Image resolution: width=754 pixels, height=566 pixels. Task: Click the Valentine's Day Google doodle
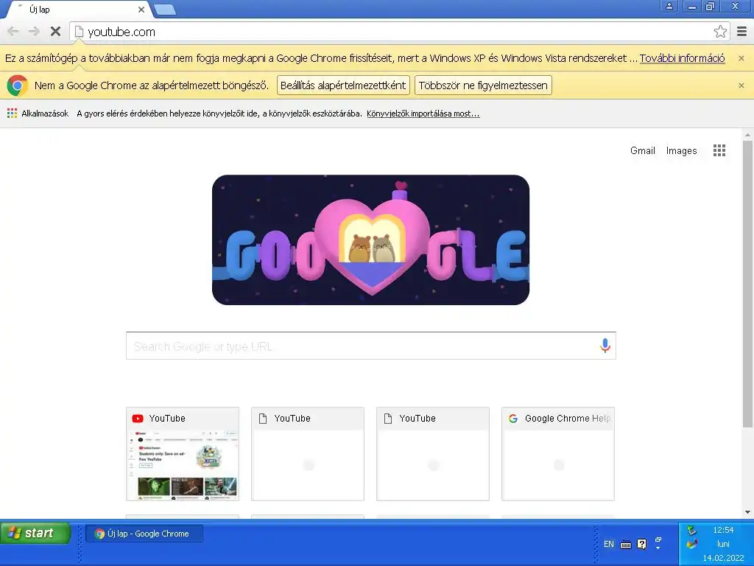[371, 240]
